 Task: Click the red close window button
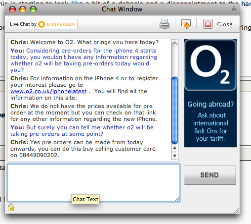[x=12, y=9]
